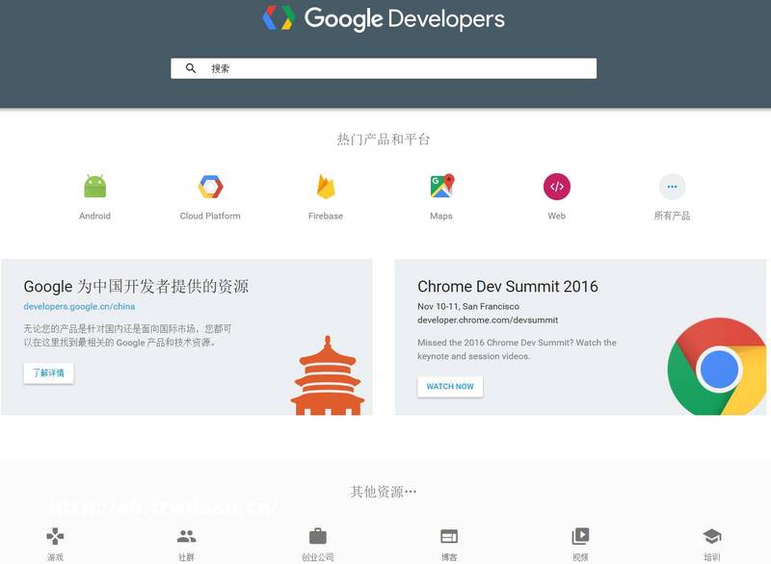Open the developers.google.cn/china link

tap(79, 306)
